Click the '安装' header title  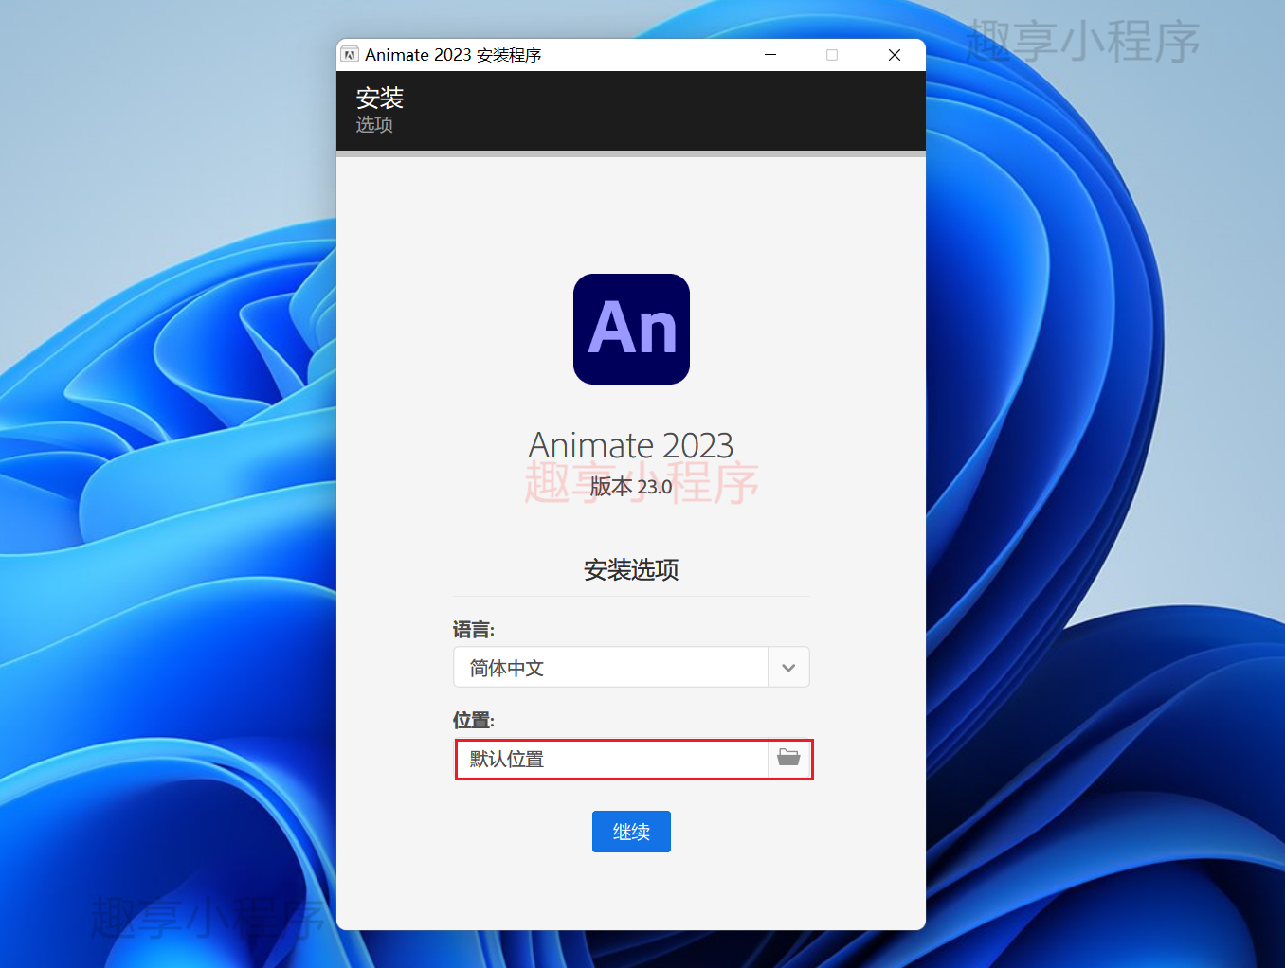pyautogui.click(x=380, y=98)
